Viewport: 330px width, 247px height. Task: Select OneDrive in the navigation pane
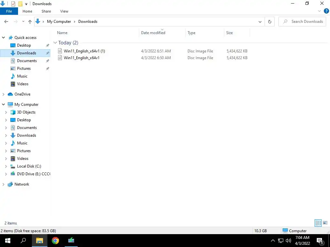[22, 94]
